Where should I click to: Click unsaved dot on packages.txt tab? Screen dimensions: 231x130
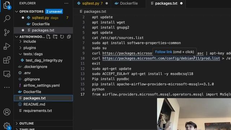[x=181, y=3]
